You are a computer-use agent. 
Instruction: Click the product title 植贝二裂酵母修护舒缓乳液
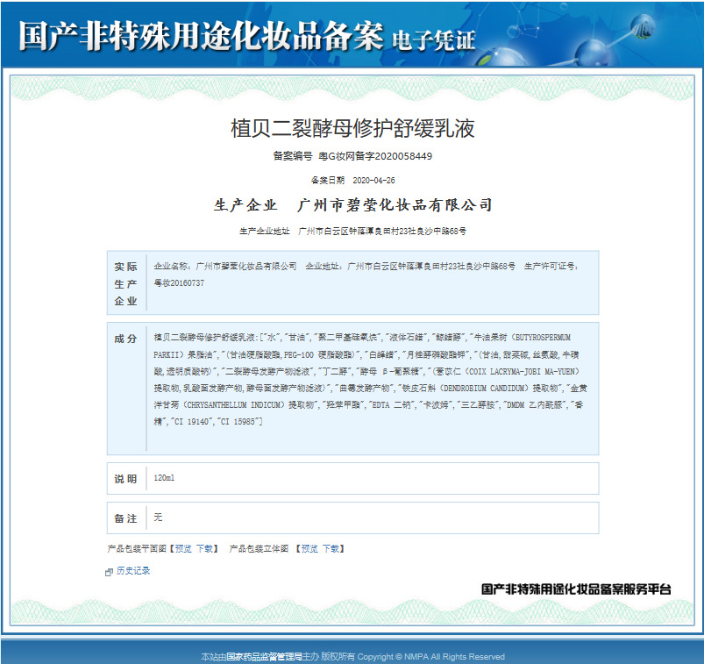click(x=352, y=128)
